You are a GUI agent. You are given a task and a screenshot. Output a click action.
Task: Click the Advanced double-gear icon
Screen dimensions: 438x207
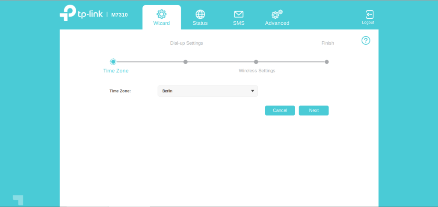[x=277, y=14]
